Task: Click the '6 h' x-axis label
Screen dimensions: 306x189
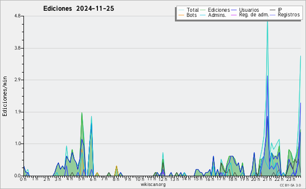Action: (93, 179)
